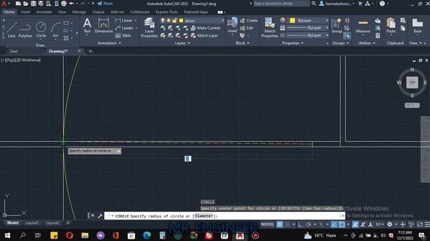Click the Match Properties tool
430x241 pixels.
(269, 27)
